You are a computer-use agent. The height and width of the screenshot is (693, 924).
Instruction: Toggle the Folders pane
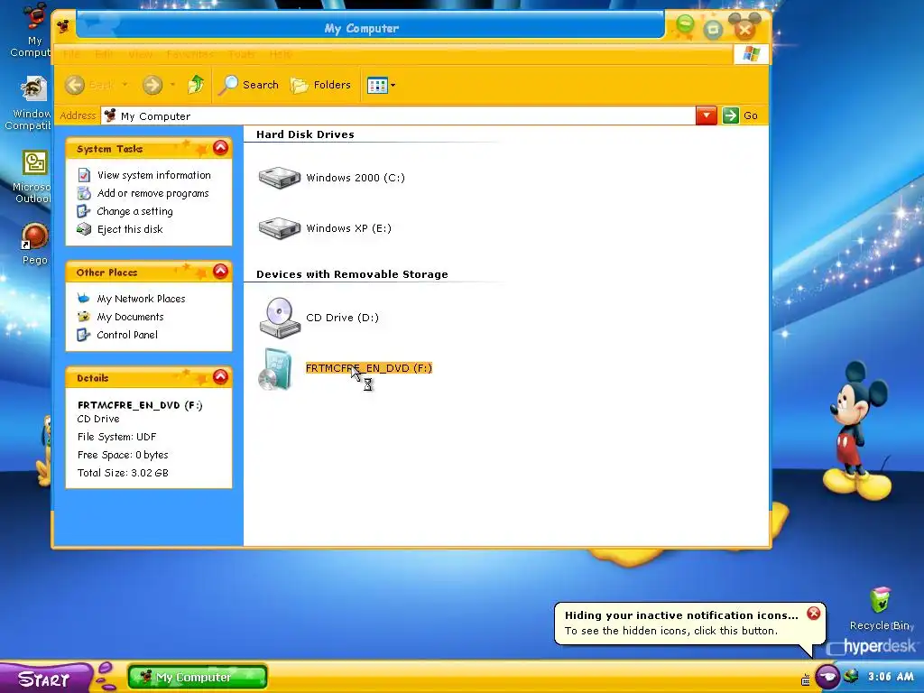tap(321, 85)
